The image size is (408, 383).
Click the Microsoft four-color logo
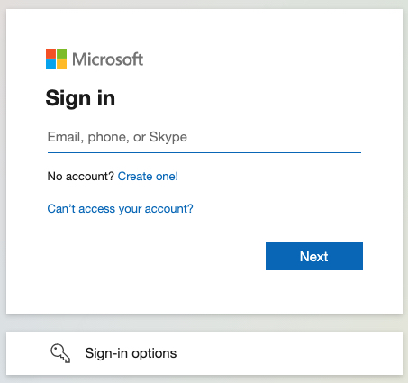pyautogui.click(x=56, y=59)
